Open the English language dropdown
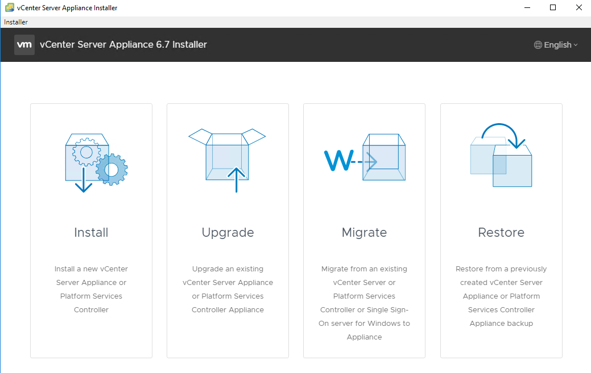This screenshot has width=591, height=373. [557, 45]
